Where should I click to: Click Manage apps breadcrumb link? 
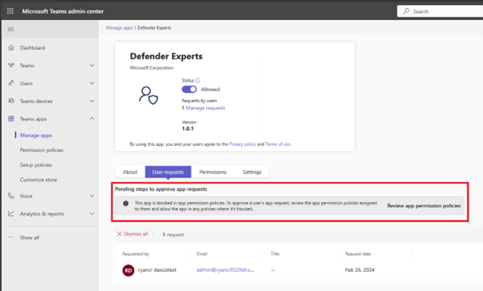click(120, 28)
